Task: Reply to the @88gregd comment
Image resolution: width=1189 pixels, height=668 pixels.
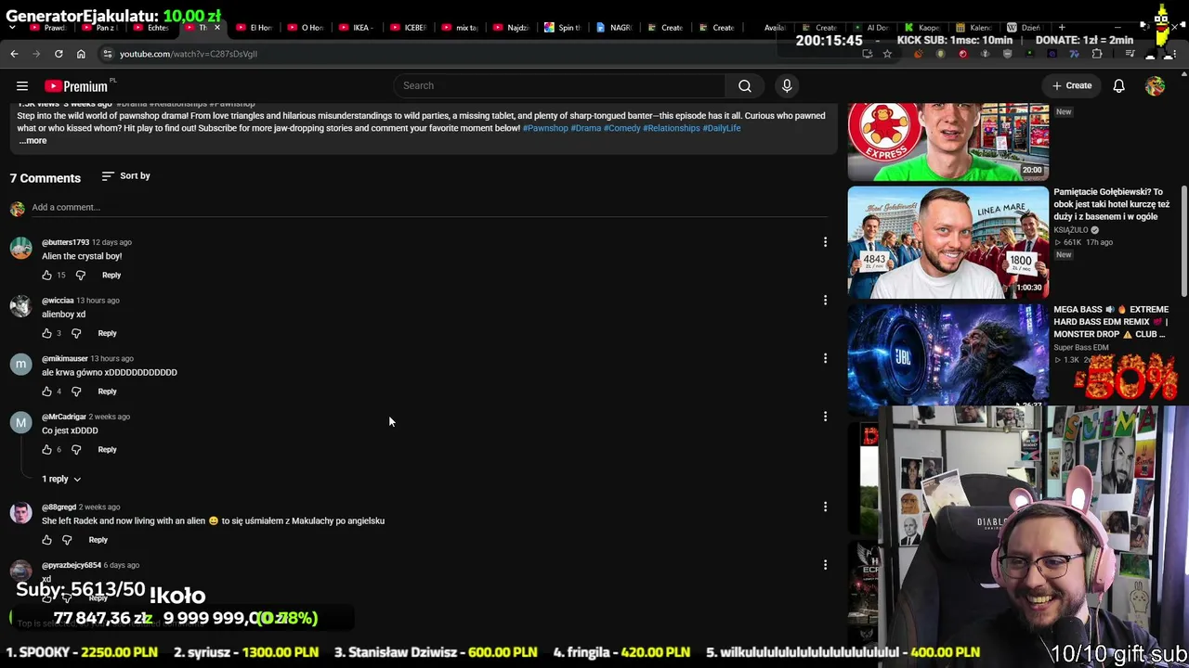Action: (98, 540)
